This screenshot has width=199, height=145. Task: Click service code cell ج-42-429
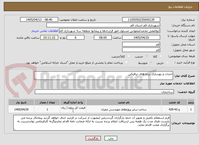point(175,109)
